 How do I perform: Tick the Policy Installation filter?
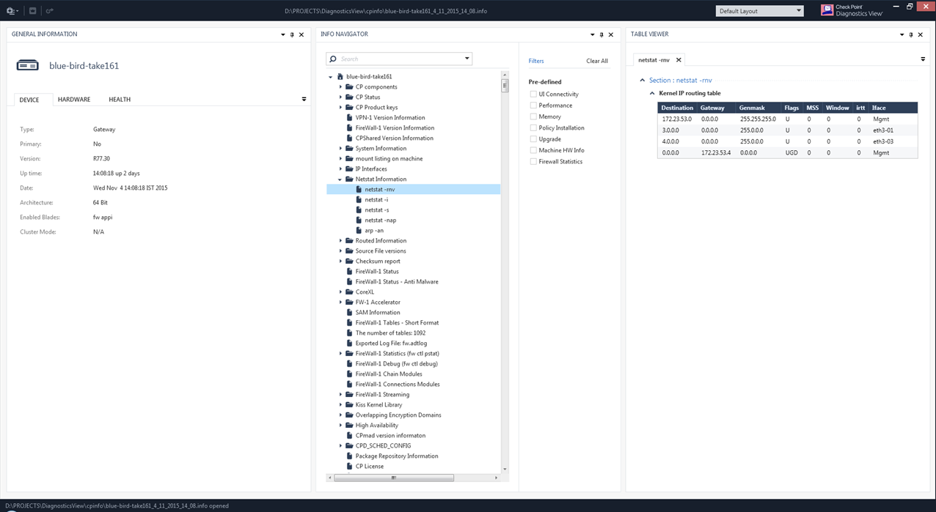point(533,128)
